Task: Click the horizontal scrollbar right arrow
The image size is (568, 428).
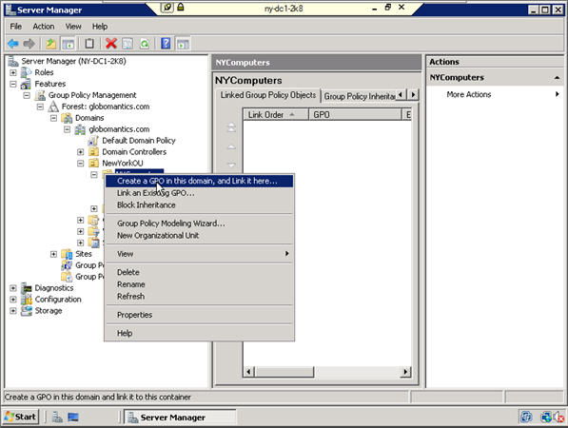Action: pos(405,372)
